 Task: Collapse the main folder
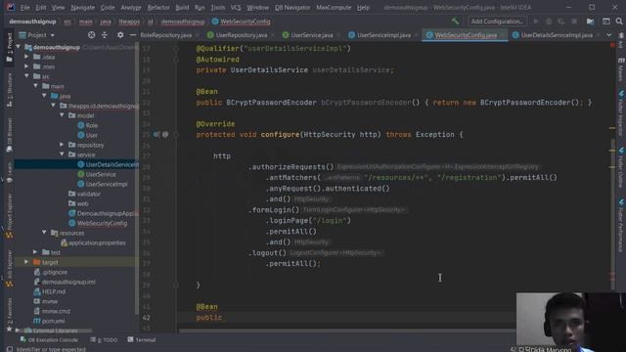pos(35,86)
